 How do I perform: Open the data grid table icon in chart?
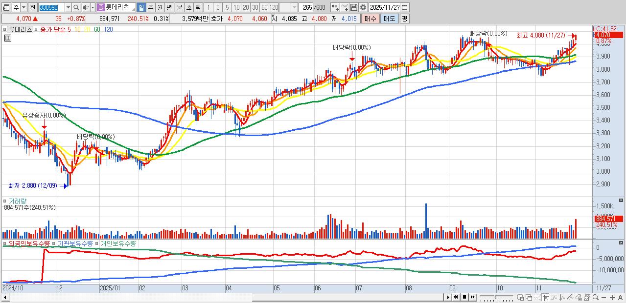(7, 38)
